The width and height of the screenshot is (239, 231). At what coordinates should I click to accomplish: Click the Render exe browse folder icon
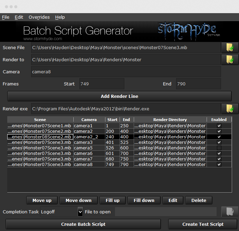point(230,109)
